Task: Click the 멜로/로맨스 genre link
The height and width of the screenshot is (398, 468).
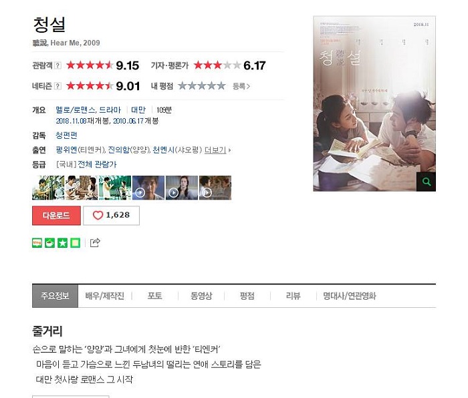Action: point(76,110)
